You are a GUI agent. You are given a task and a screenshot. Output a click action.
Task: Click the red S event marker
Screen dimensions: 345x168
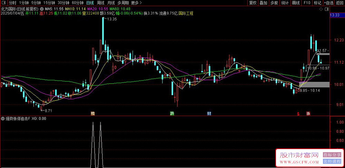tap(298, 114)
